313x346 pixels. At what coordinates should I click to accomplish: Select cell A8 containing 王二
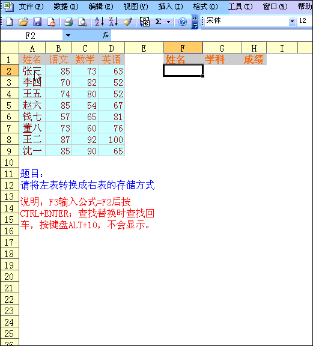pyautogui.click(x=32, y=139)
